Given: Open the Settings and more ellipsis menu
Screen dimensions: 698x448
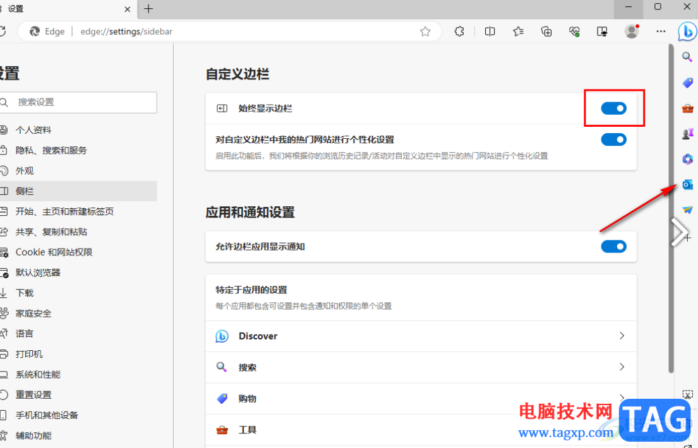Looking at the screenshot, I should pyautogui.click(x=661, y=31).
